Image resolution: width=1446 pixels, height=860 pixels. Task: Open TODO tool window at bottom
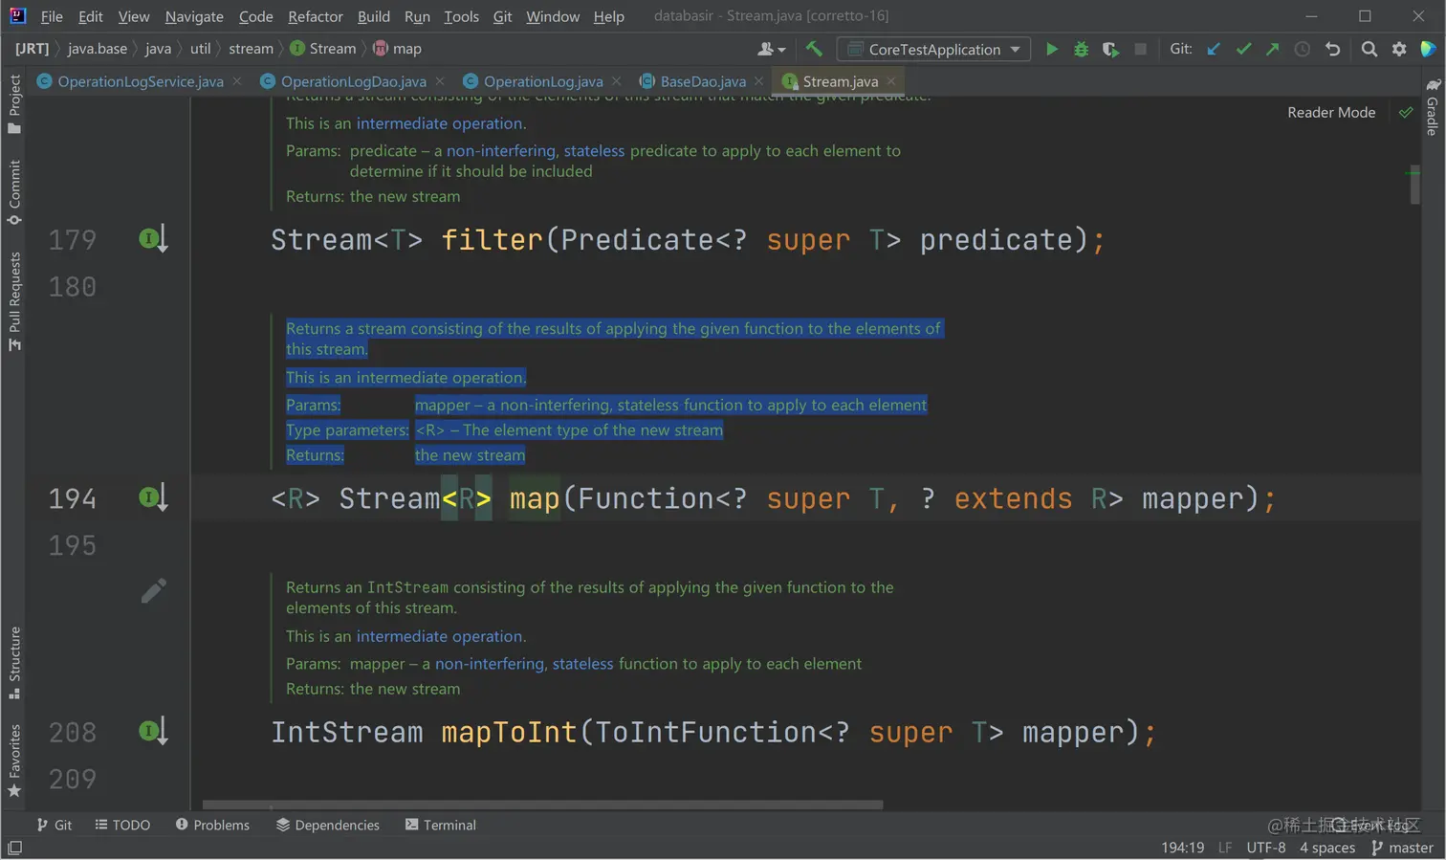tap(122, 825)
